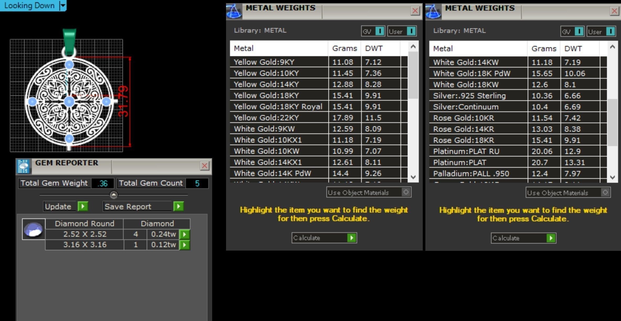Click the scale icon in right Metal Weights
This screenshot has width=621, height=321.
click(433, 12)
